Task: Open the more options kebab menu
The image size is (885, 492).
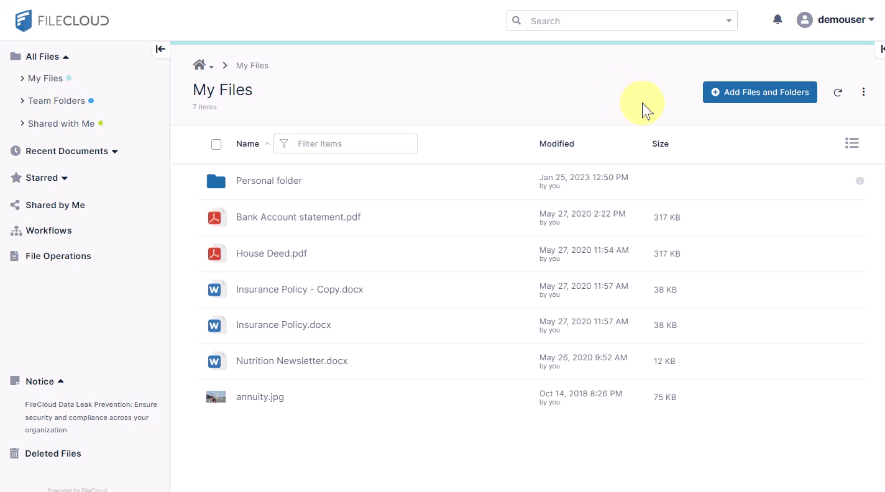Action: coord(863,91)
